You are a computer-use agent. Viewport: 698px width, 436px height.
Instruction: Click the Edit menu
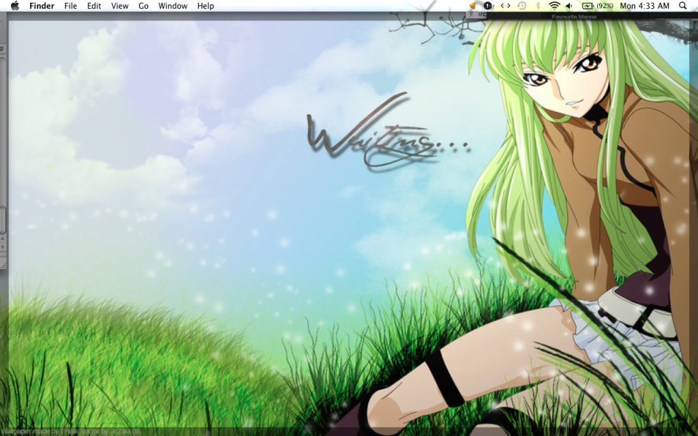click(94, 6)
